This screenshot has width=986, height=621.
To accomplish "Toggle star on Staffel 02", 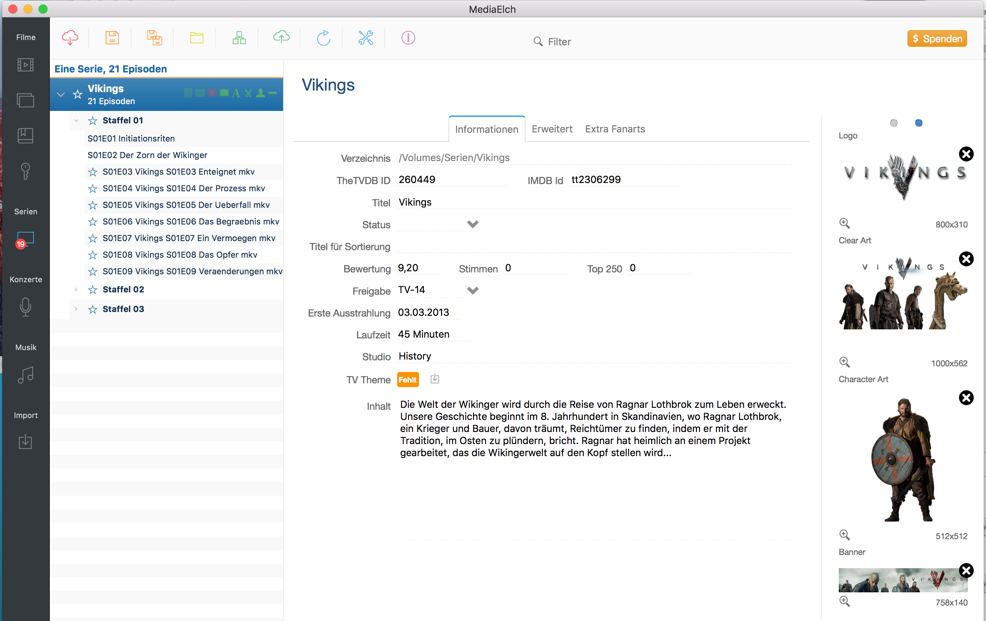I will (92, 290).
